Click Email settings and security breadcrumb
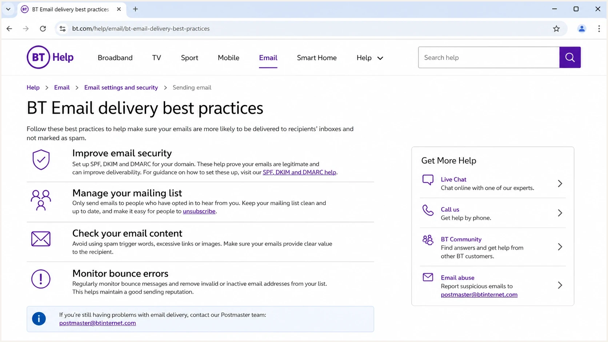608x342 pixels. (121, 88)
